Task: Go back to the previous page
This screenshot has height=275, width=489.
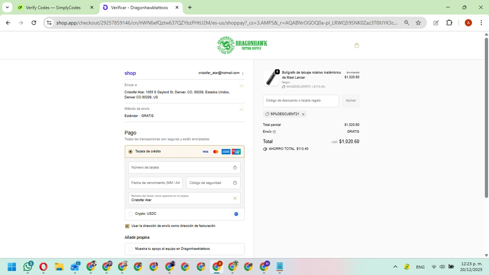Action: click(8, 23)
